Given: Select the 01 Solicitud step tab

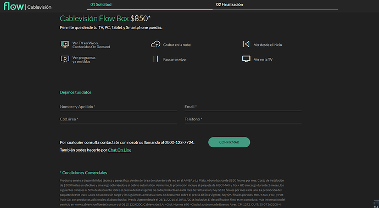Looking at the screenshot, I should pos(101,4).
